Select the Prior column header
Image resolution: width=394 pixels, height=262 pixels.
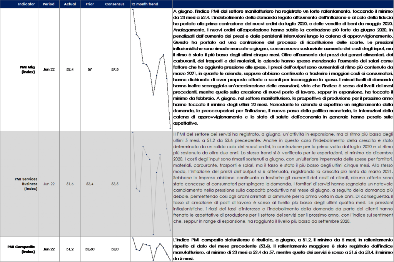(x=89, y=4)
